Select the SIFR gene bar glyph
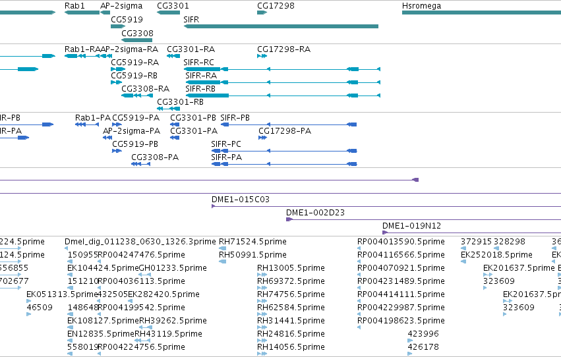 point(281,26)
